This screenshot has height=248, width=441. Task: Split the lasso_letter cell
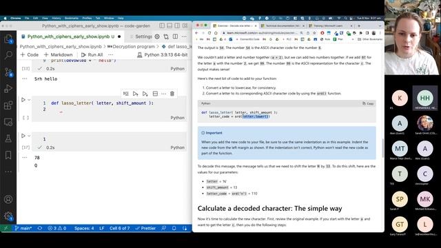click(155, 94)
